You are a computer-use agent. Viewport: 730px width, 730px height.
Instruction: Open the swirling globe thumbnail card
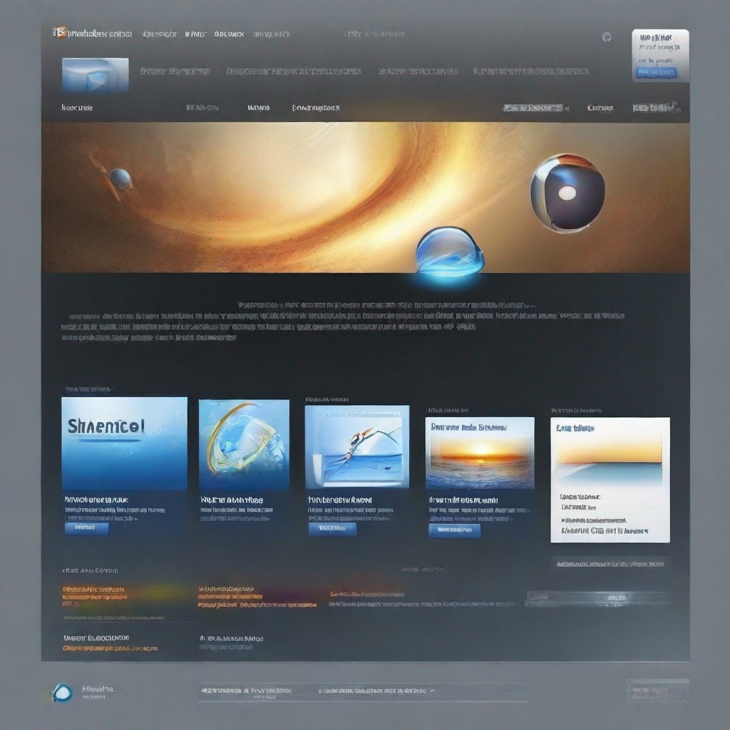[x=244, y=443]
